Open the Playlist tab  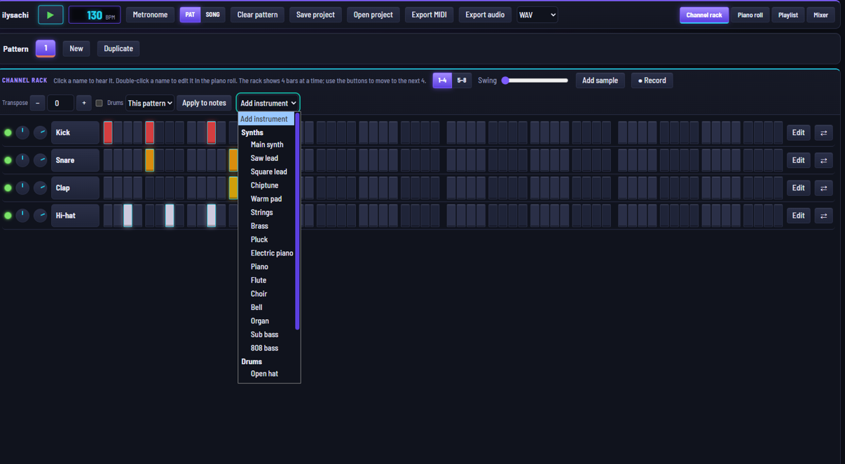point(788,15)
